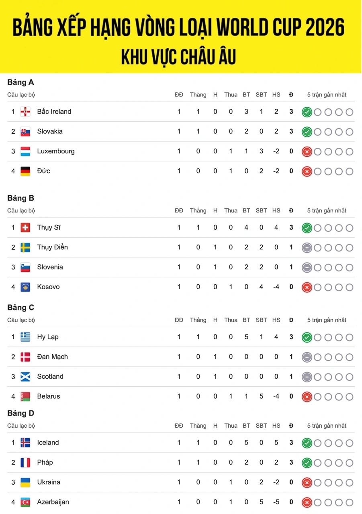The width and height of the screenshot is (362, 514).
Task: Click the Switzerland flag beside Thụy Sĩ
Action: [25, 228]
